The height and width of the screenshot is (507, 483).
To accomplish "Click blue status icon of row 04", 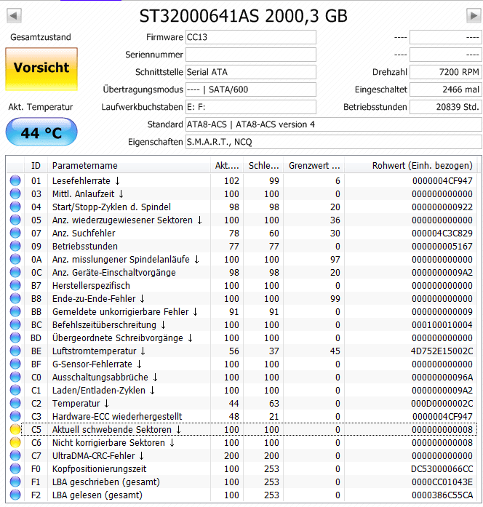I will (x=15, y=207).
